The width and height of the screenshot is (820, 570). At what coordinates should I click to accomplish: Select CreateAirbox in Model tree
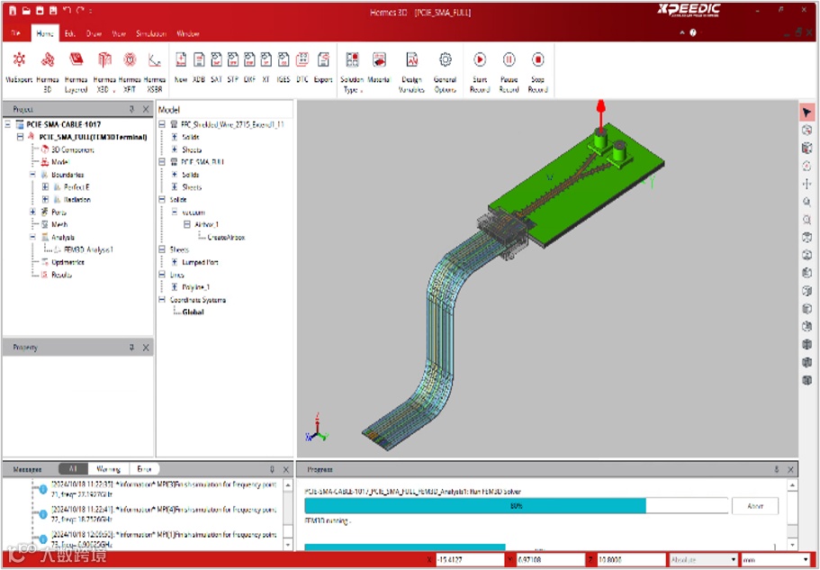click(227, 238)
